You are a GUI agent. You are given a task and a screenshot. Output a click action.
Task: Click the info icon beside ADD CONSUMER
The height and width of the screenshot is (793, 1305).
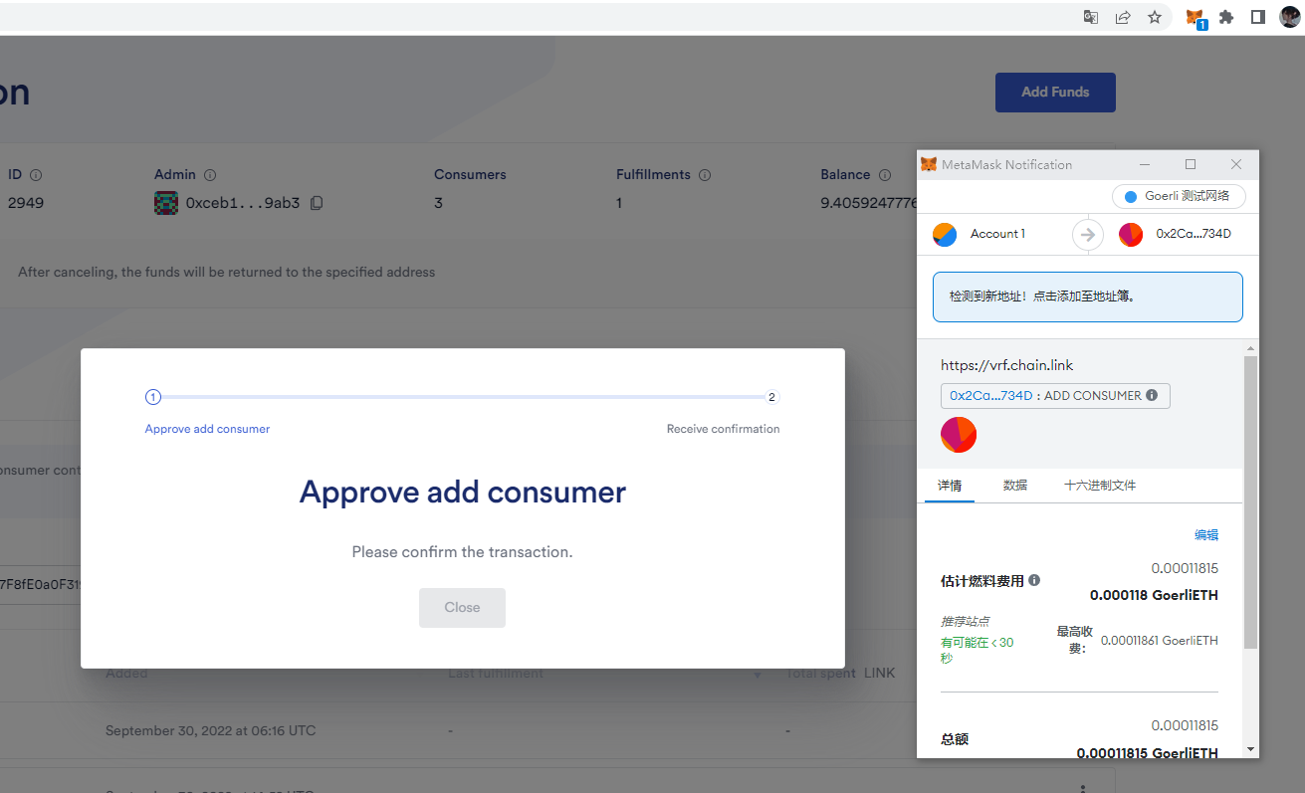pos(1152,395)
